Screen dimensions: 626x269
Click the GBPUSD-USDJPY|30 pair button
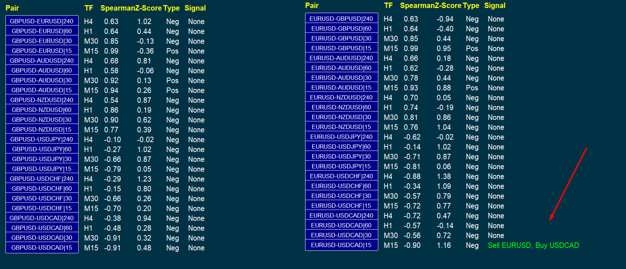42,159
